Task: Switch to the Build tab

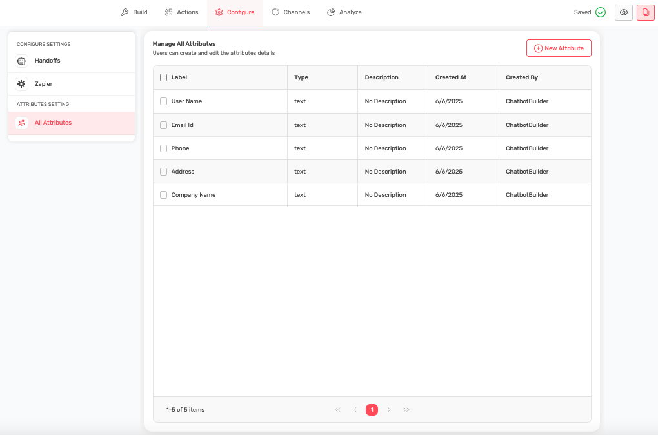Action: tap(134, 12)
